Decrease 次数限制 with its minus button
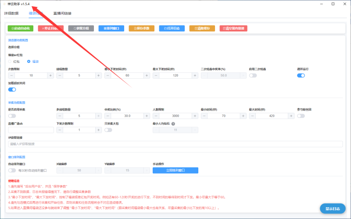351x219 pixels. (x=11, y=76)
